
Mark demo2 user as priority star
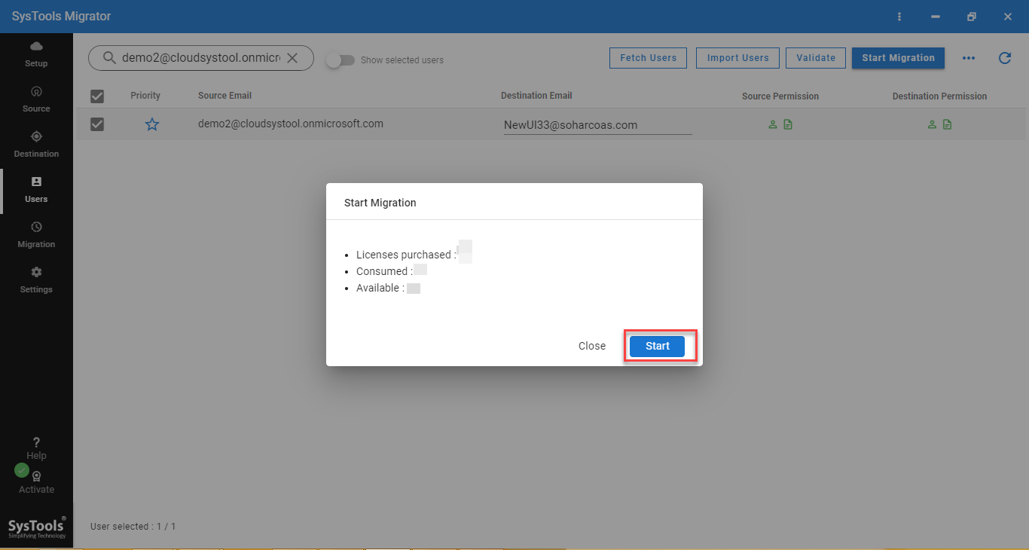click(x=152, y=124)
